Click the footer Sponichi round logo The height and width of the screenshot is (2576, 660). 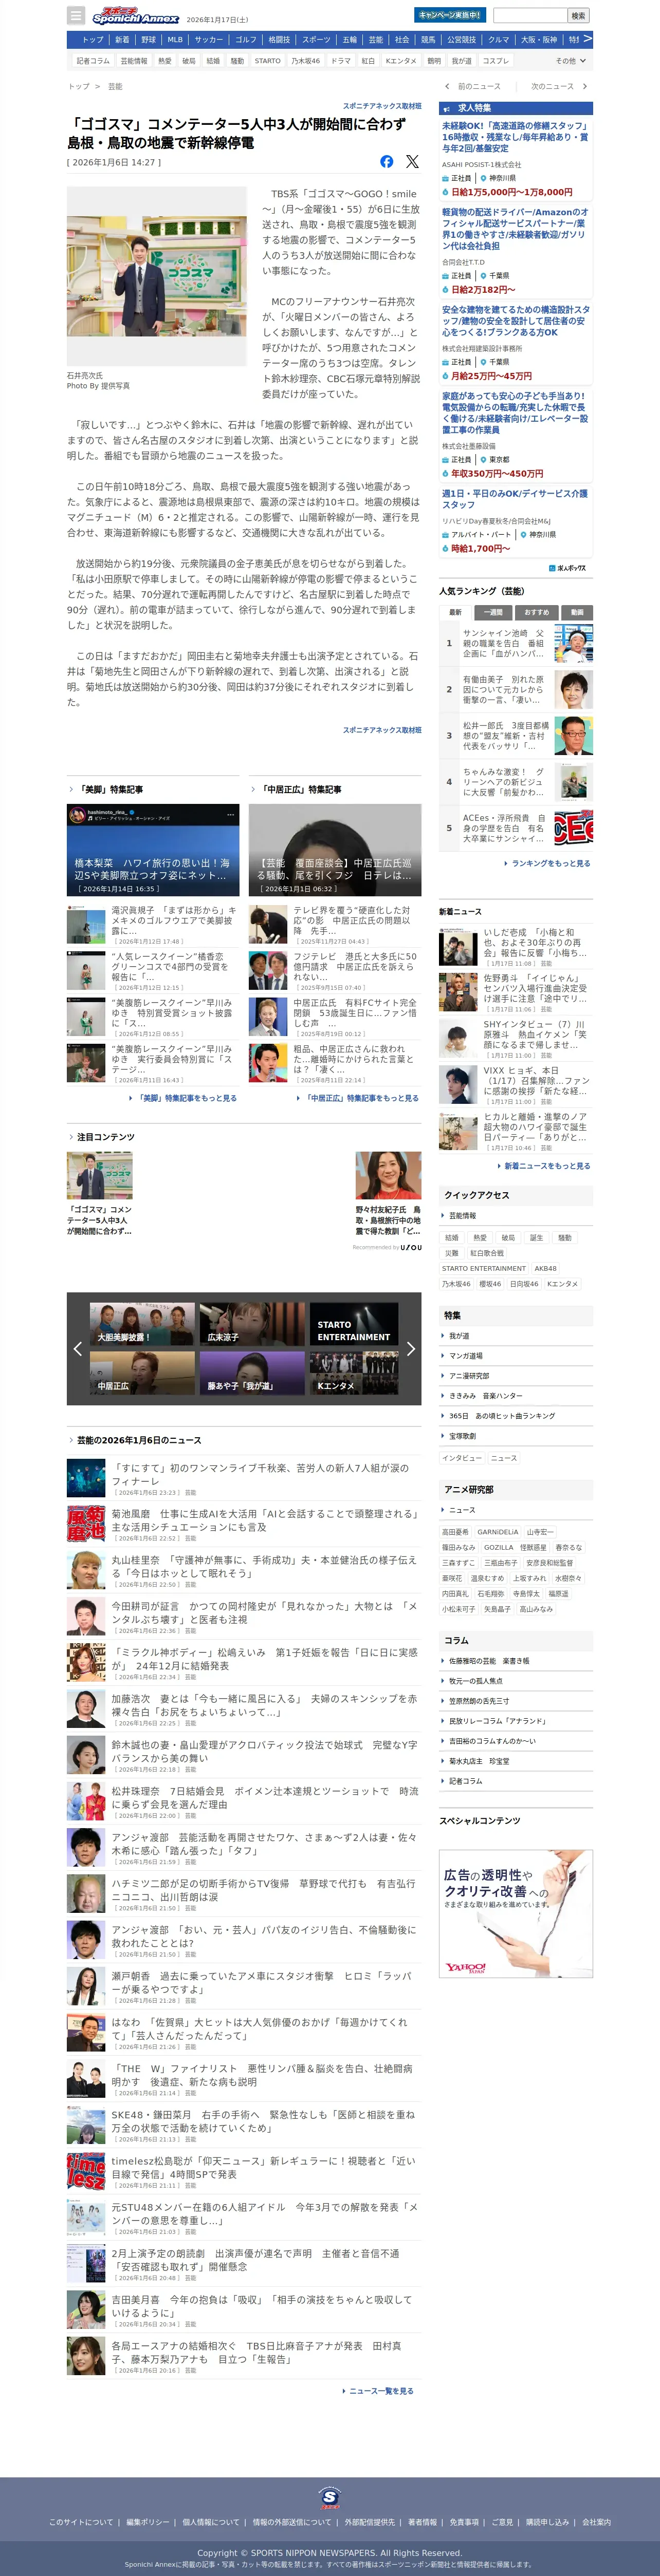click(x=330, y=2497)
